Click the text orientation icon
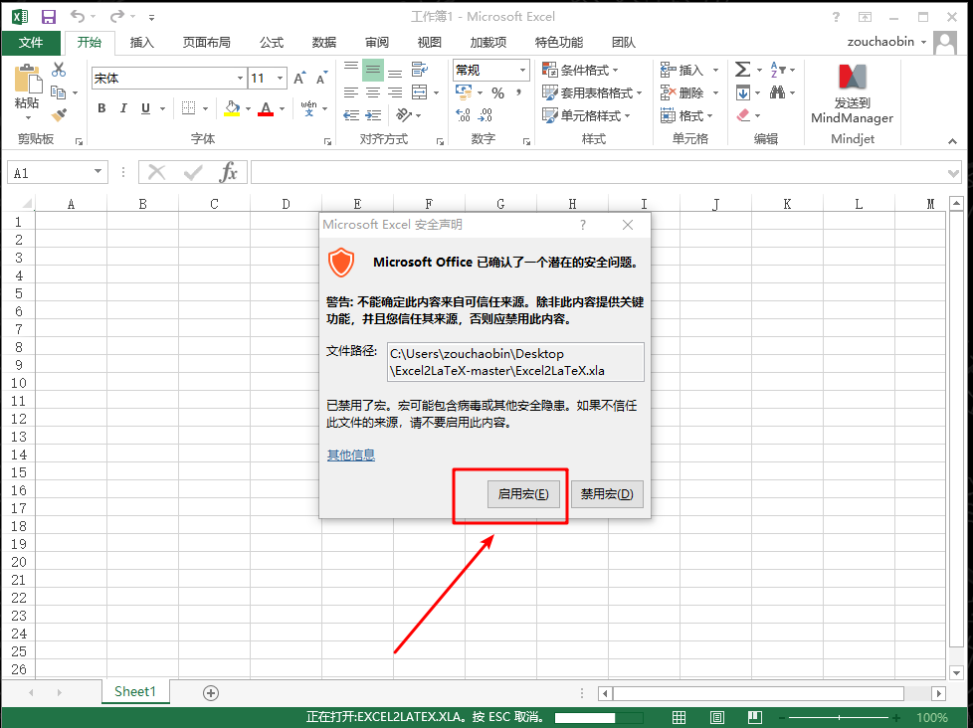 point(404,114)
